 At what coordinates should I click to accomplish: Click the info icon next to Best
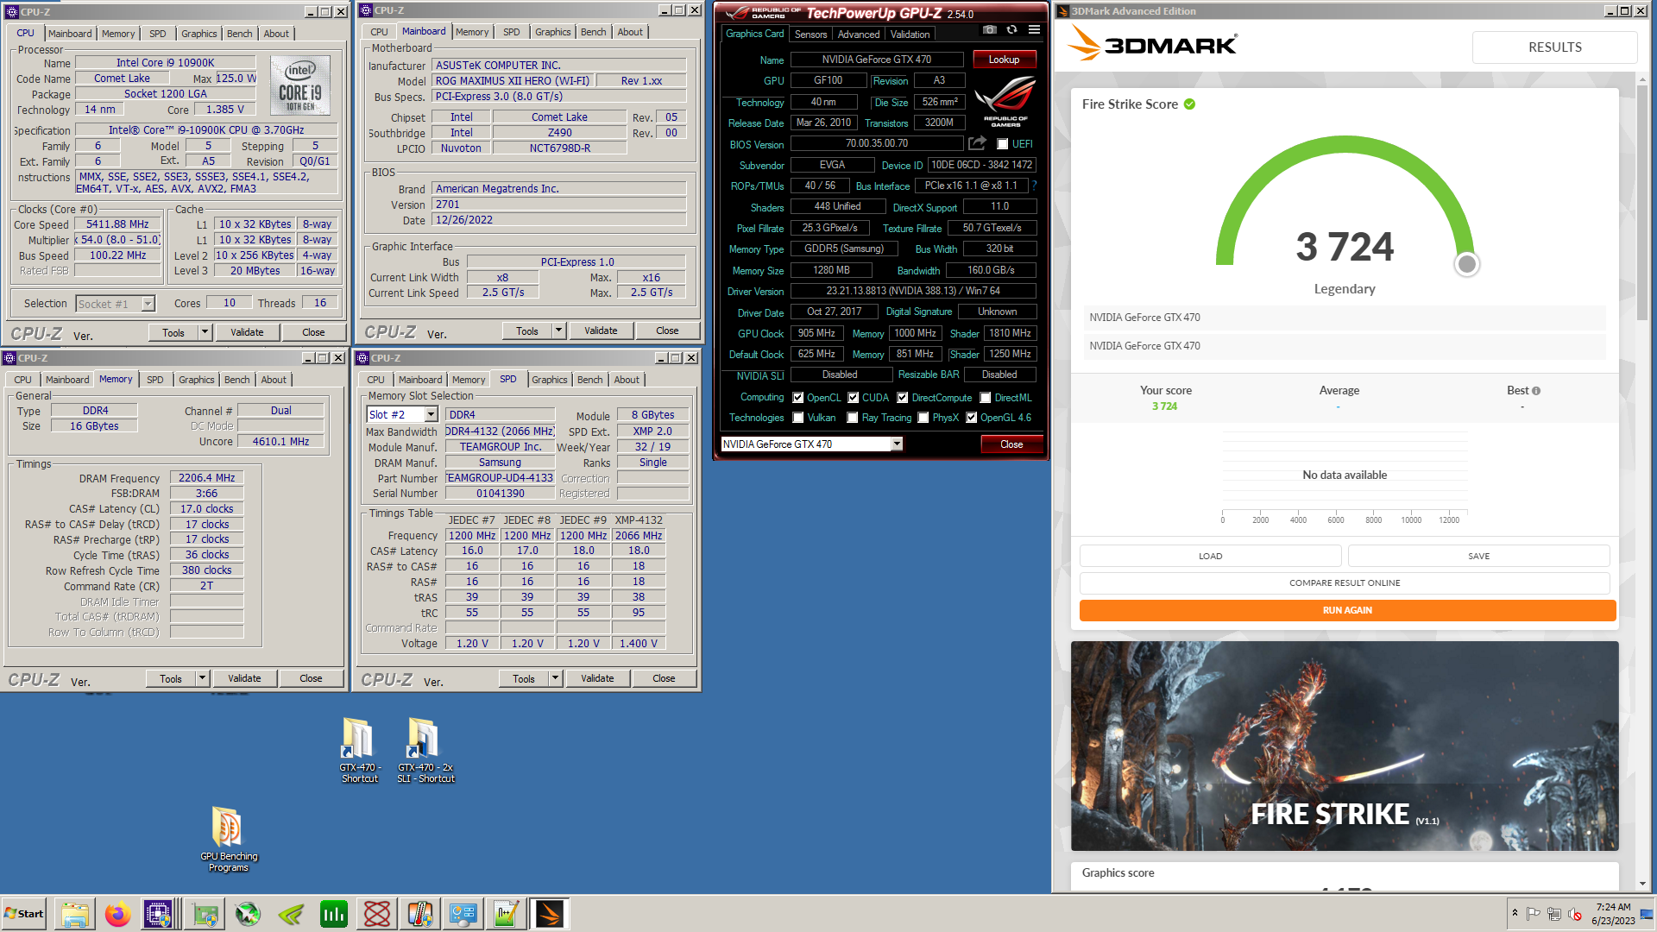pyautogui.click(x=1536, y=391)
